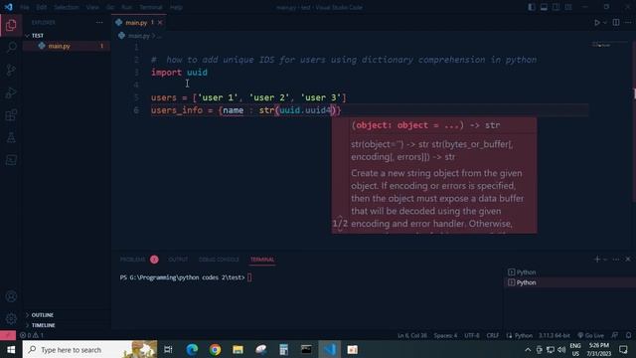Viewport: 636px width, 358px height.
Task: Open the Terminal menu
Action: 150,7
